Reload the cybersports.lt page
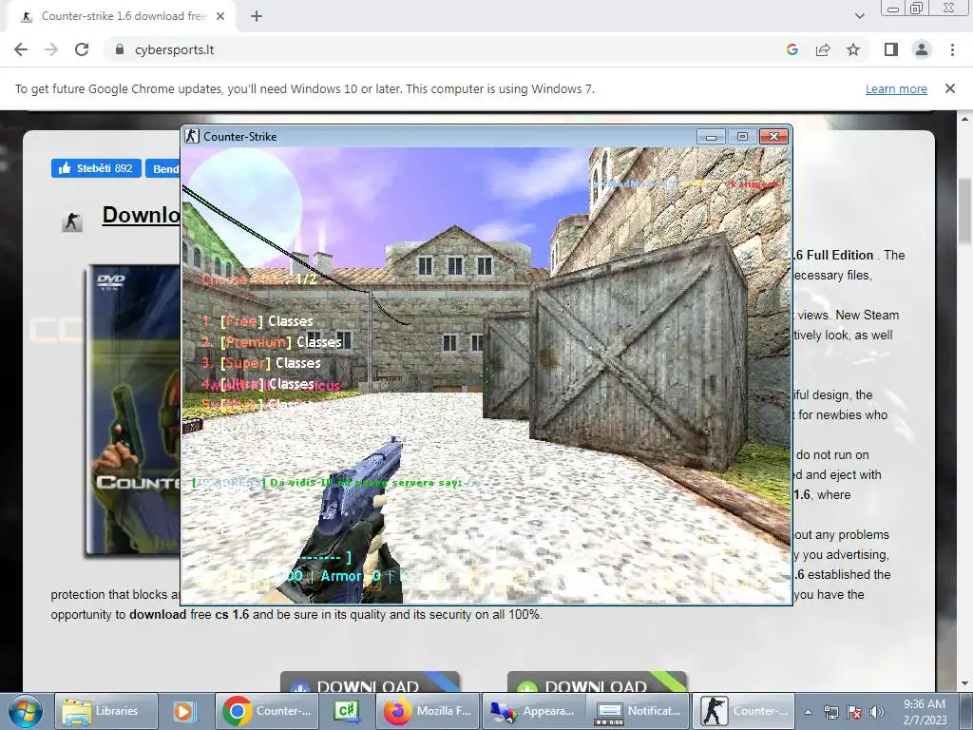The height and width of the screenshot is (730, 973). coord(82,49)
